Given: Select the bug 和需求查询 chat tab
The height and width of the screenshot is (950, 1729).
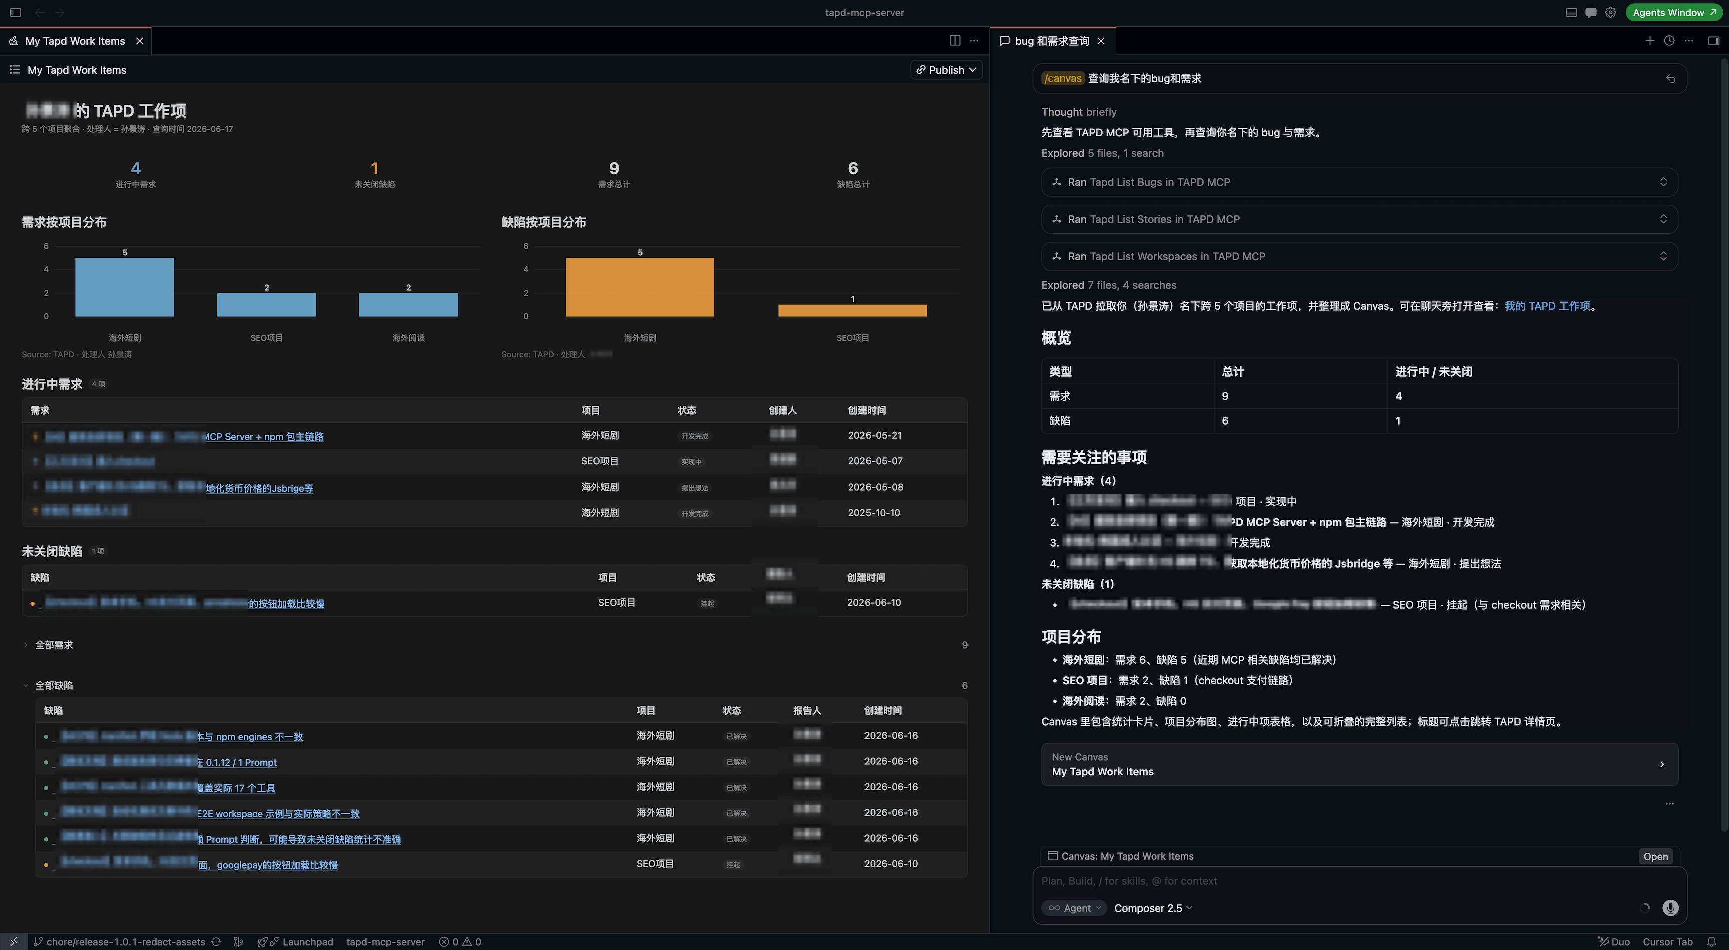Looking at the screenshot, I should pos(1051,41).
